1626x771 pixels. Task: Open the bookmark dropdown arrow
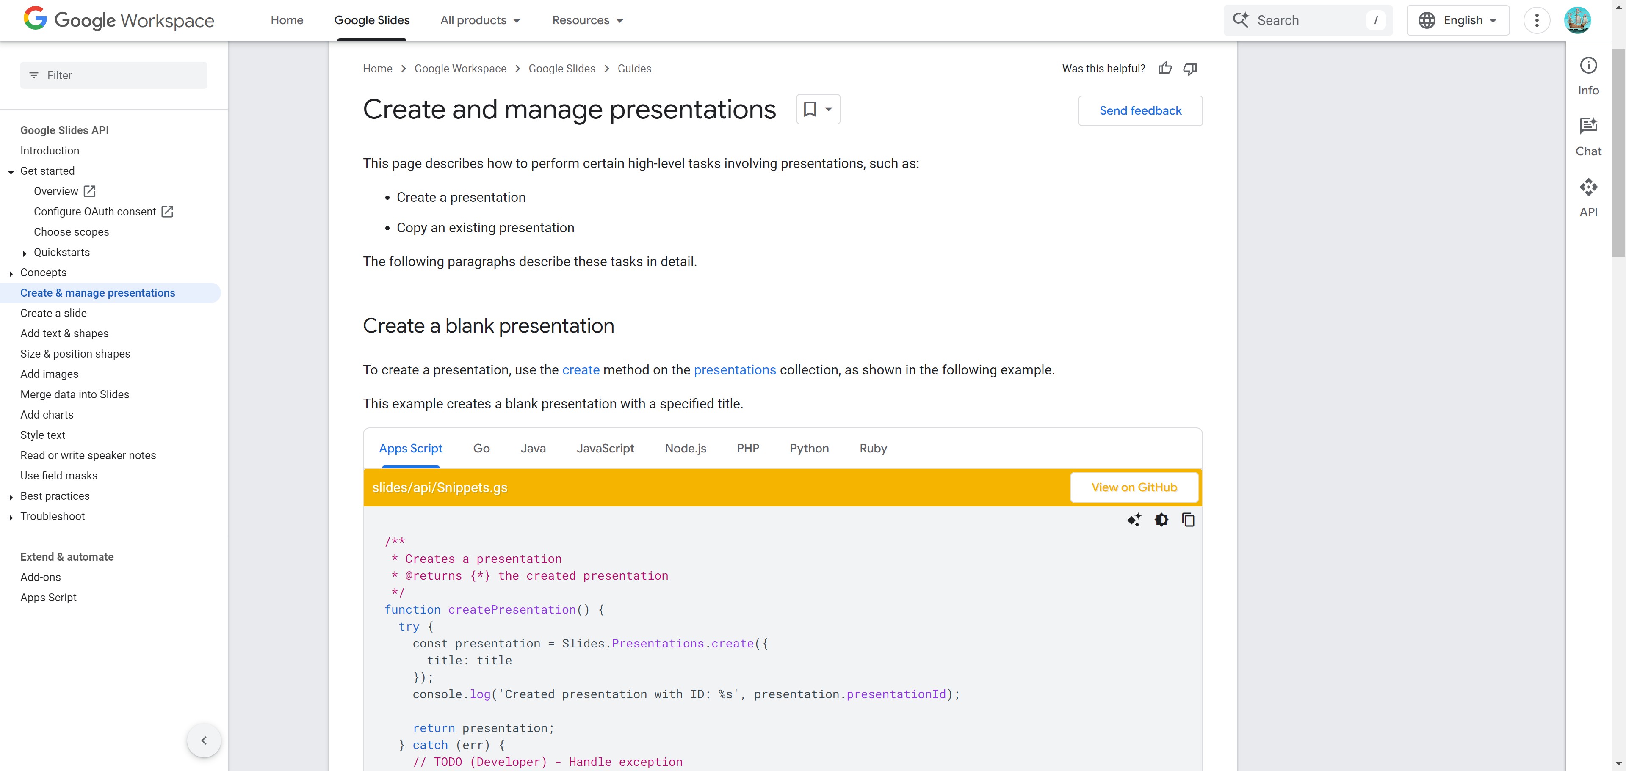[x=829, y=109]
